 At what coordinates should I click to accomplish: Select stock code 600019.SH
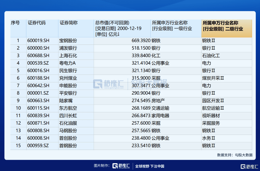coord(38,41)
